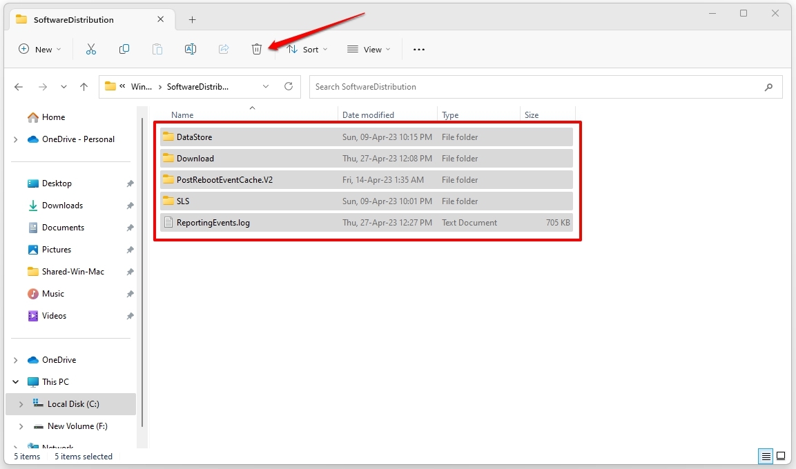Image resolution: width=796 pixels, height=469 pixels.
Task: Refresh the SoftwareDistribution folder view
Action: 289,86
